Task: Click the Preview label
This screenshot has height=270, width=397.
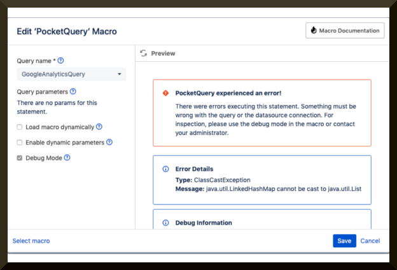Action: click(x=163, y=53)
